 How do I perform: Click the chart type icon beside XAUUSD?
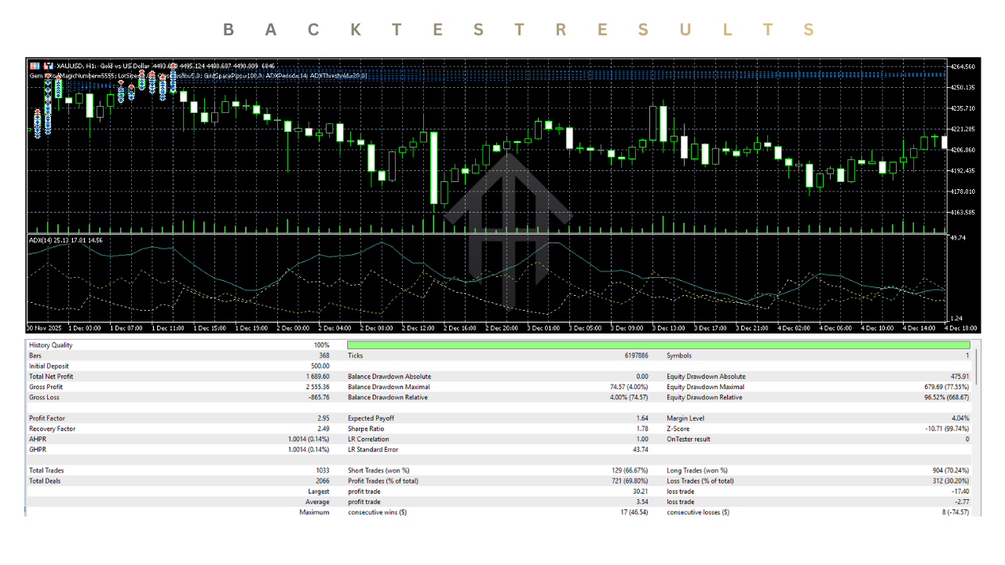click(x=48, y=66)
